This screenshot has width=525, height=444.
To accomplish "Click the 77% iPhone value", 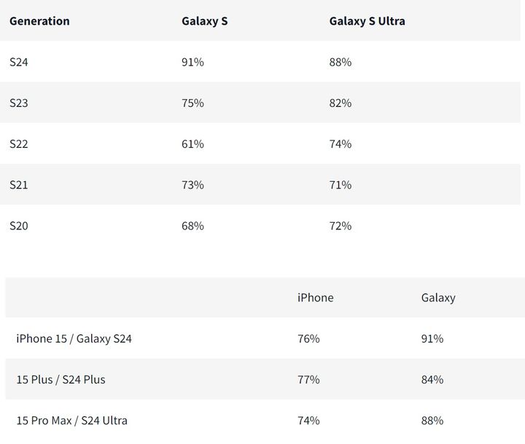I will tap(308, 379).
